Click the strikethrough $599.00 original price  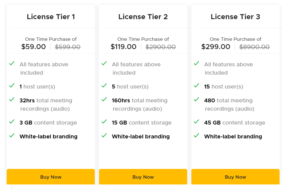pyautogui.click(x=68, y=47)
